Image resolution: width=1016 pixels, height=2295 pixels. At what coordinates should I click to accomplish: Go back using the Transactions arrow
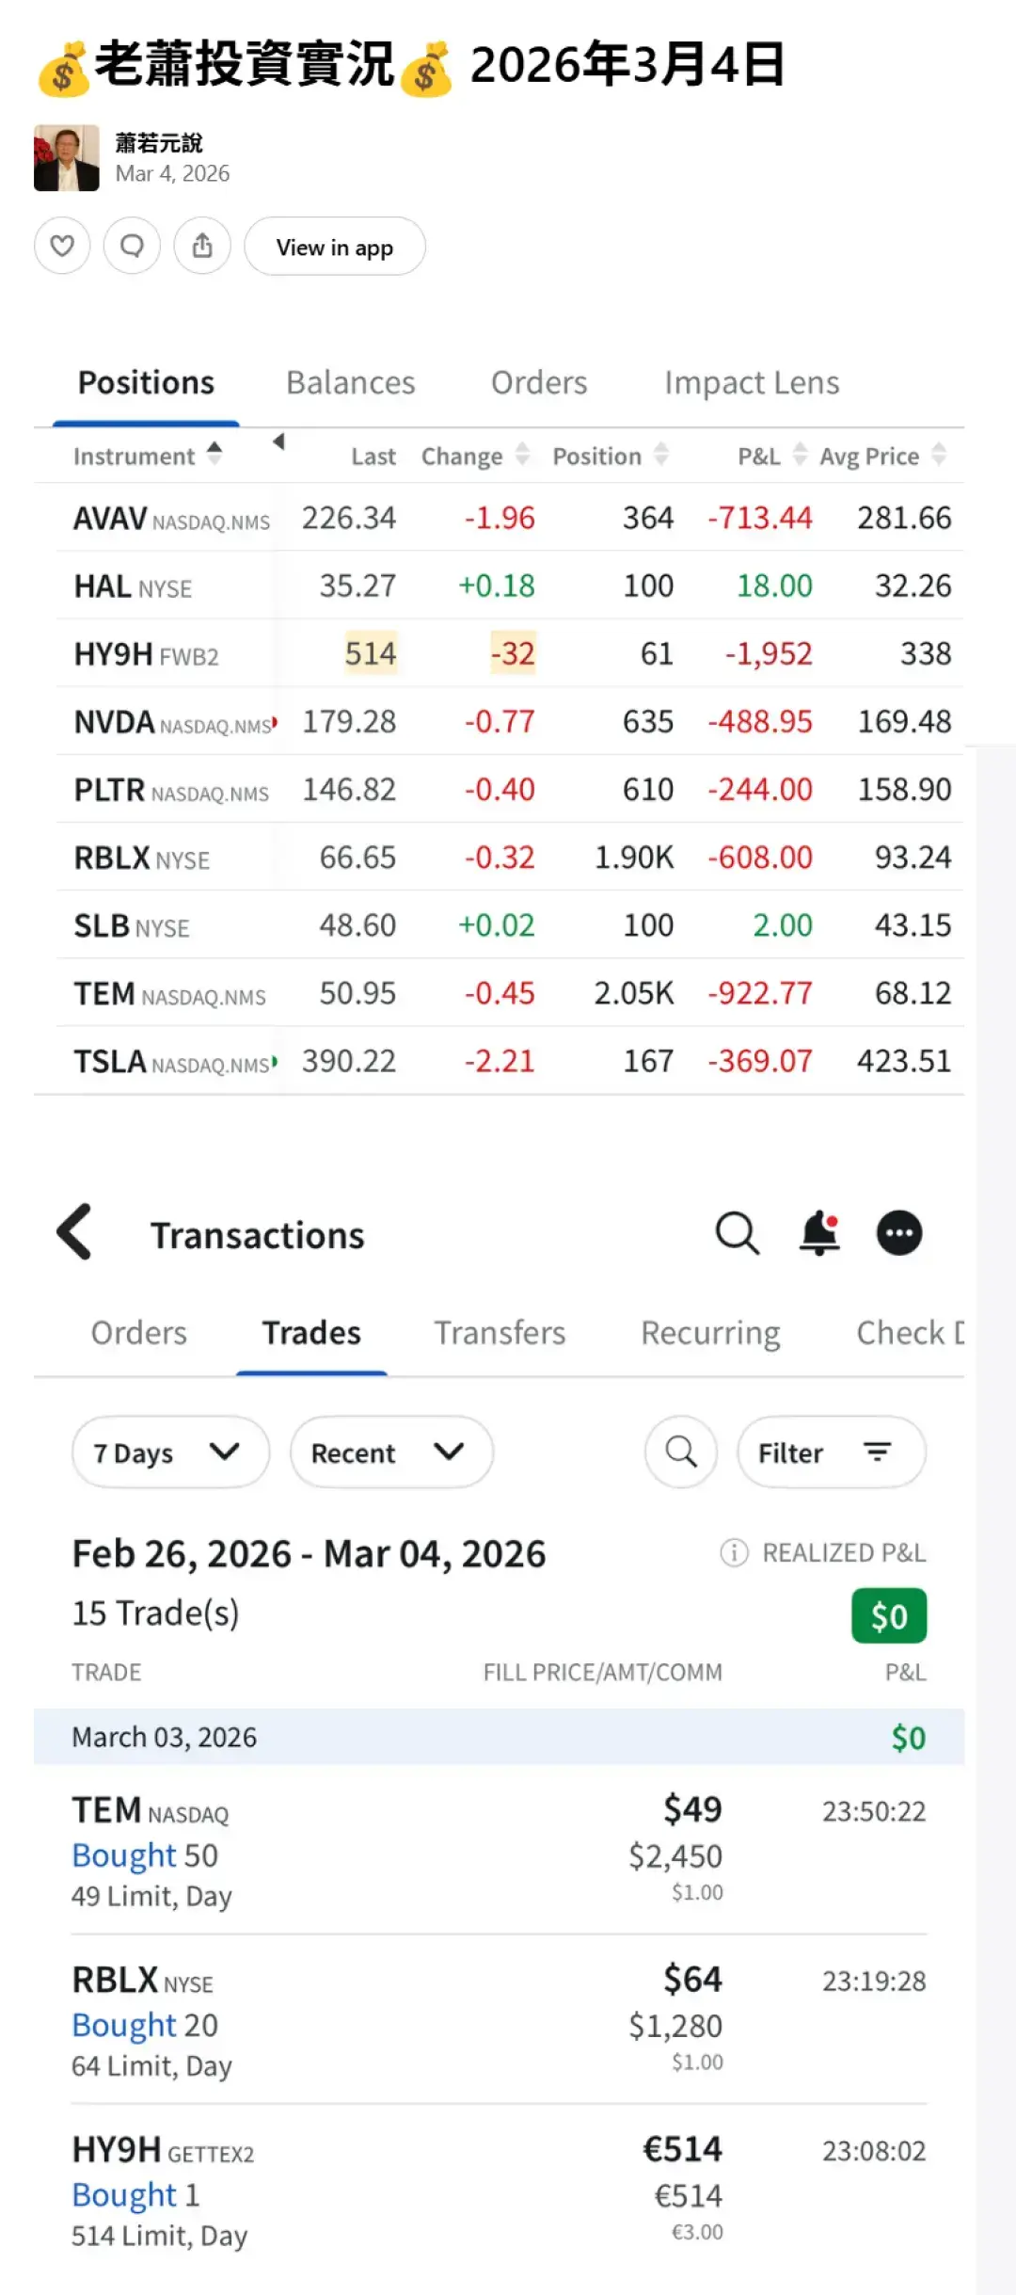[75, 1231]
